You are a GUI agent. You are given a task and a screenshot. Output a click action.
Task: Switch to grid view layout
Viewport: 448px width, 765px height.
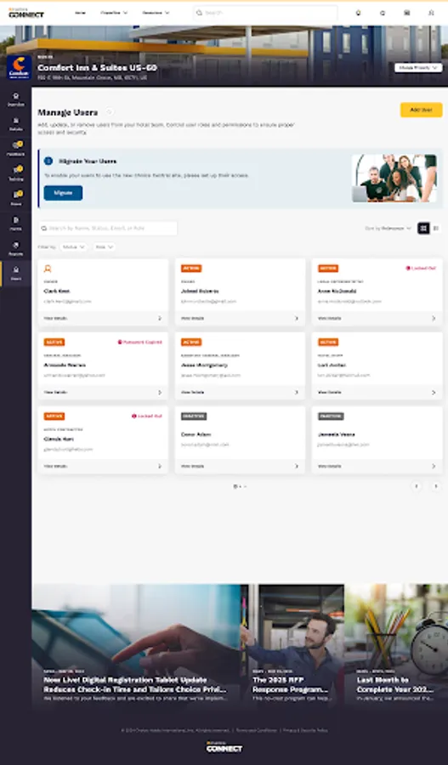(x=423, y=228)
